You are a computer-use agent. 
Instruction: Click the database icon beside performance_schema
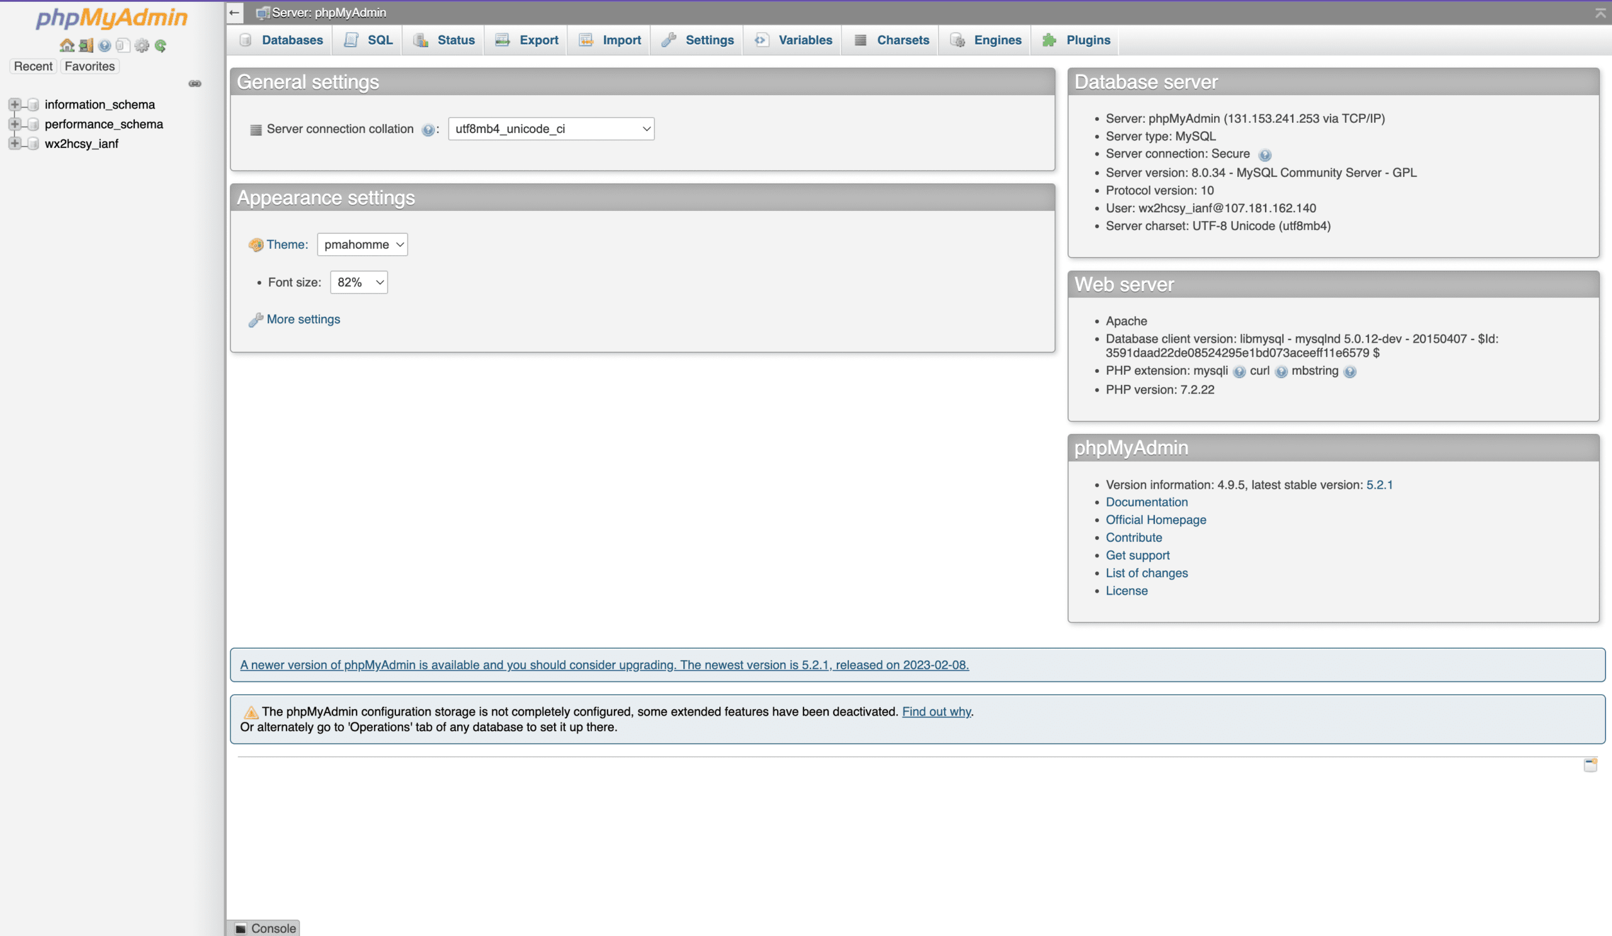pyautogui.click(x=33, y=124)
